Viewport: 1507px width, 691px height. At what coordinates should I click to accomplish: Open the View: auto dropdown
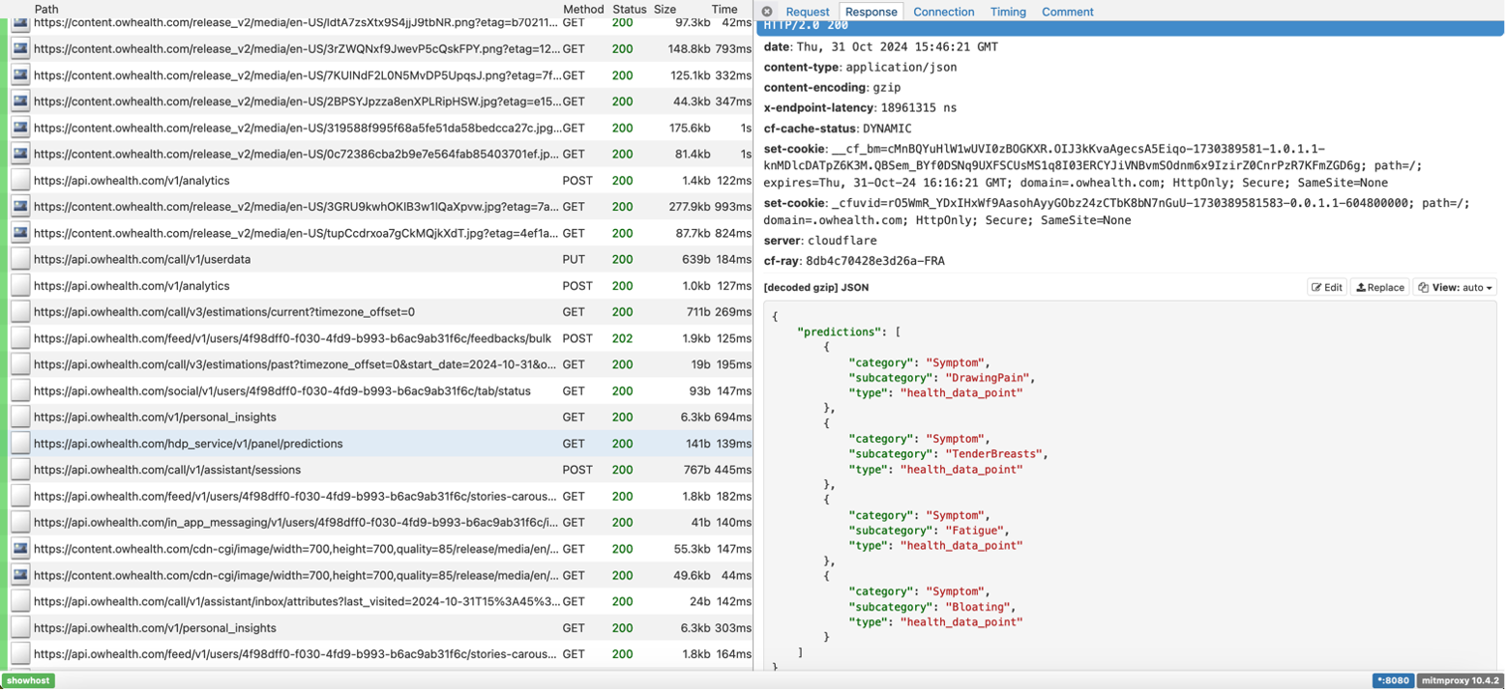(x=1455, y=287)
